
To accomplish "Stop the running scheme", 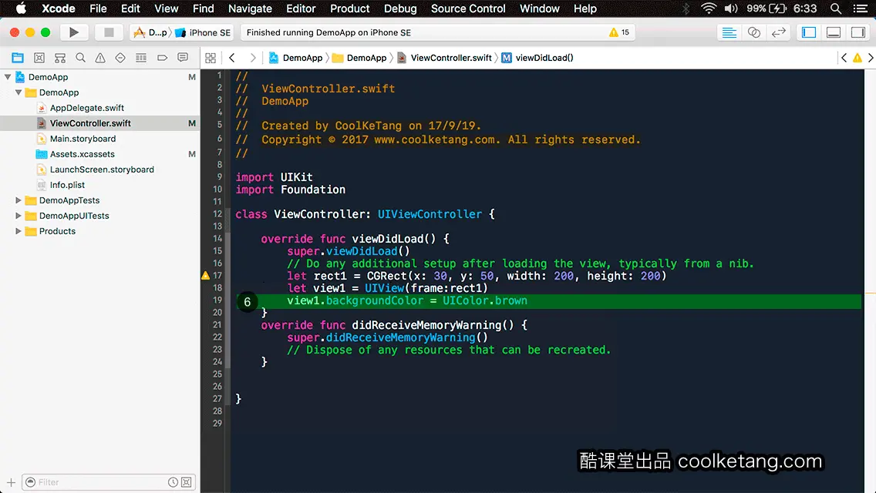I will [109, 32].
